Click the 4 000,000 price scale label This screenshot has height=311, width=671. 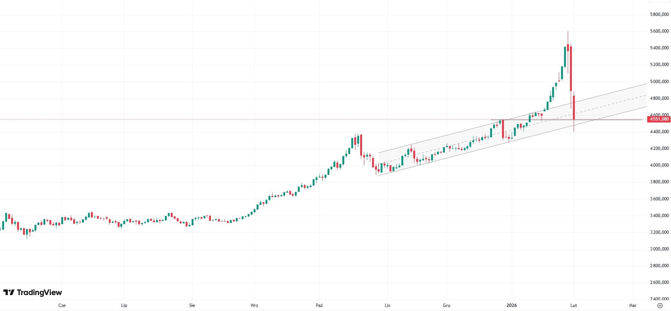tap(659, 165)
